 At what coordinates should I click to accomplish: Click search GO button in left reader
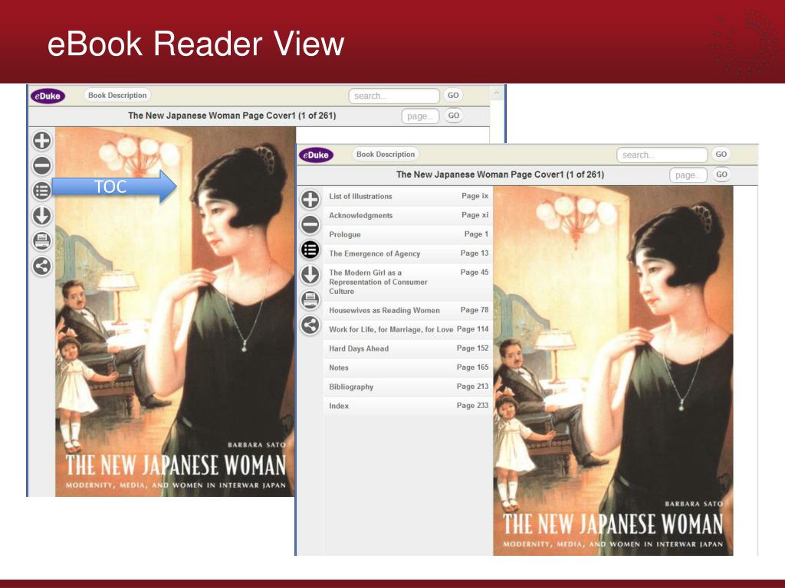click(x=453, y=95)
